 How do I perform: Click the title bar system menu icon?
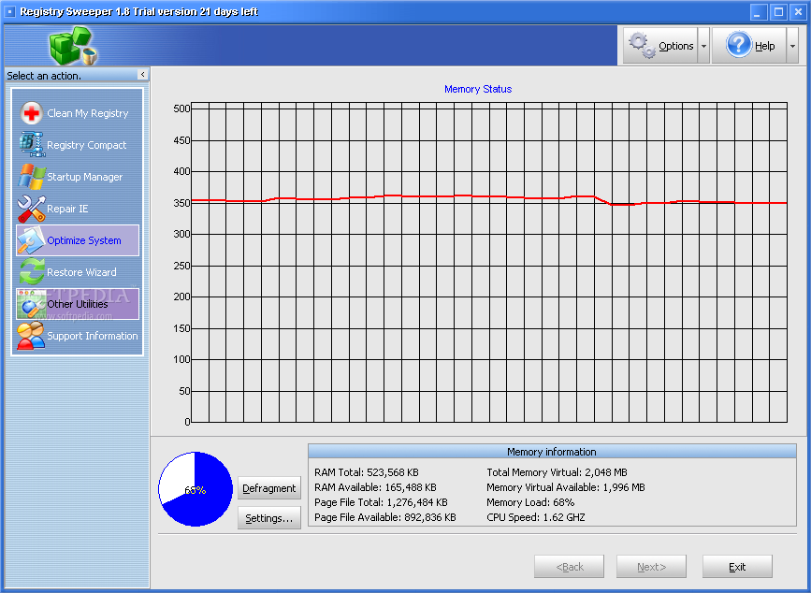tap(9, 11)
